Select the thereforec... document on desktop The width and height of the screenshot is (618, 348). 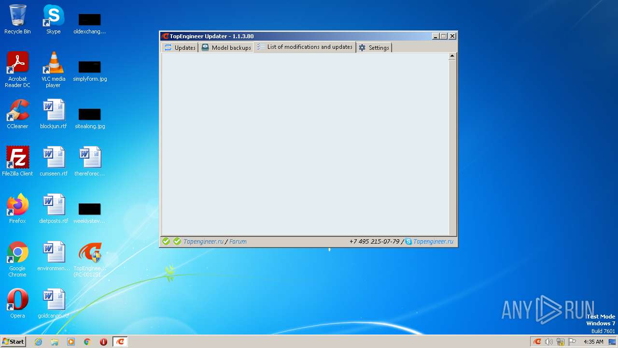[89, 161]
